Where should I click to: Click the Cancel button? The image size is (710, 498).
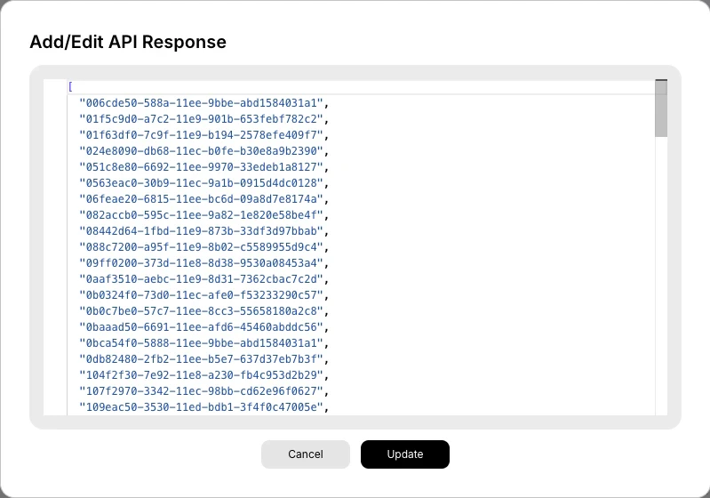305,454
